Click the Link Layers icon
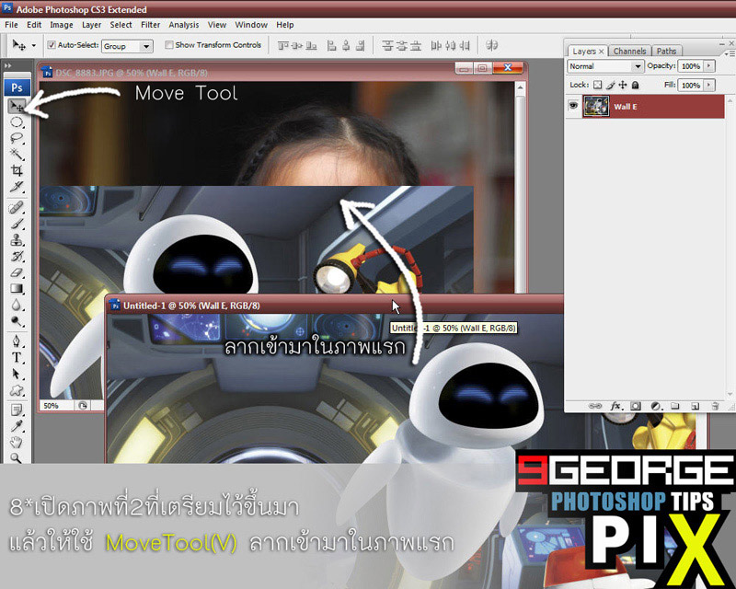The height and width of the screenshot is (589, 736). pos(594,406)
